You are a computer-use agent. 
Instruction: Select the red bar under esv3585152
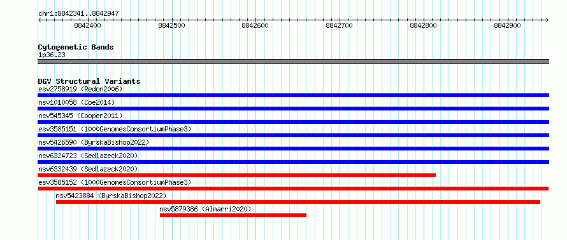point(293,189)
